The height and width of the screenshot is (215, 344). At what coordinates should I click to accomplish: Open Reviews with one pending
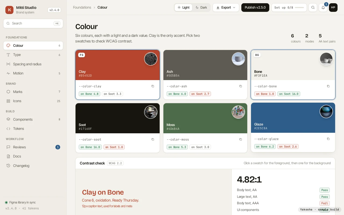click(x=33, y=147)
